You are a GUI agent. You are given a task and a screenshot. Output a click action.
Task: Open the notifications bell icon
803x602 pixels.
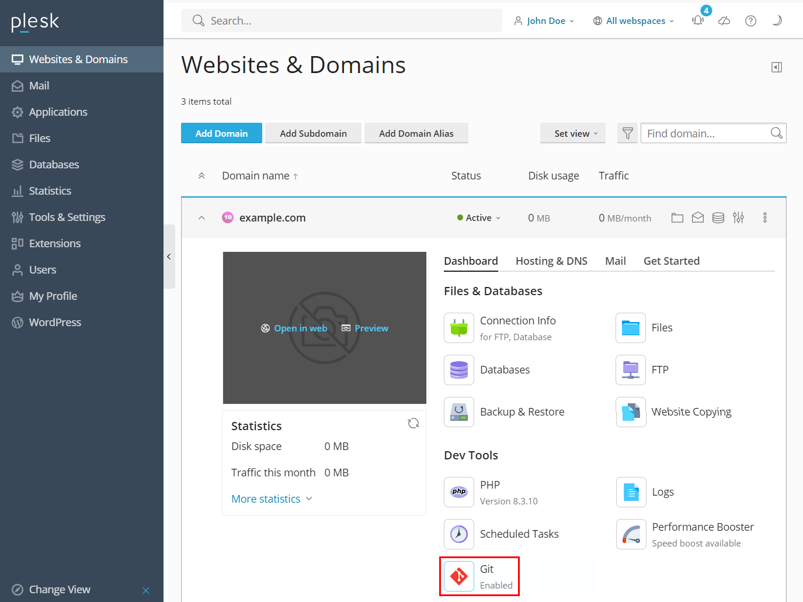698,20
